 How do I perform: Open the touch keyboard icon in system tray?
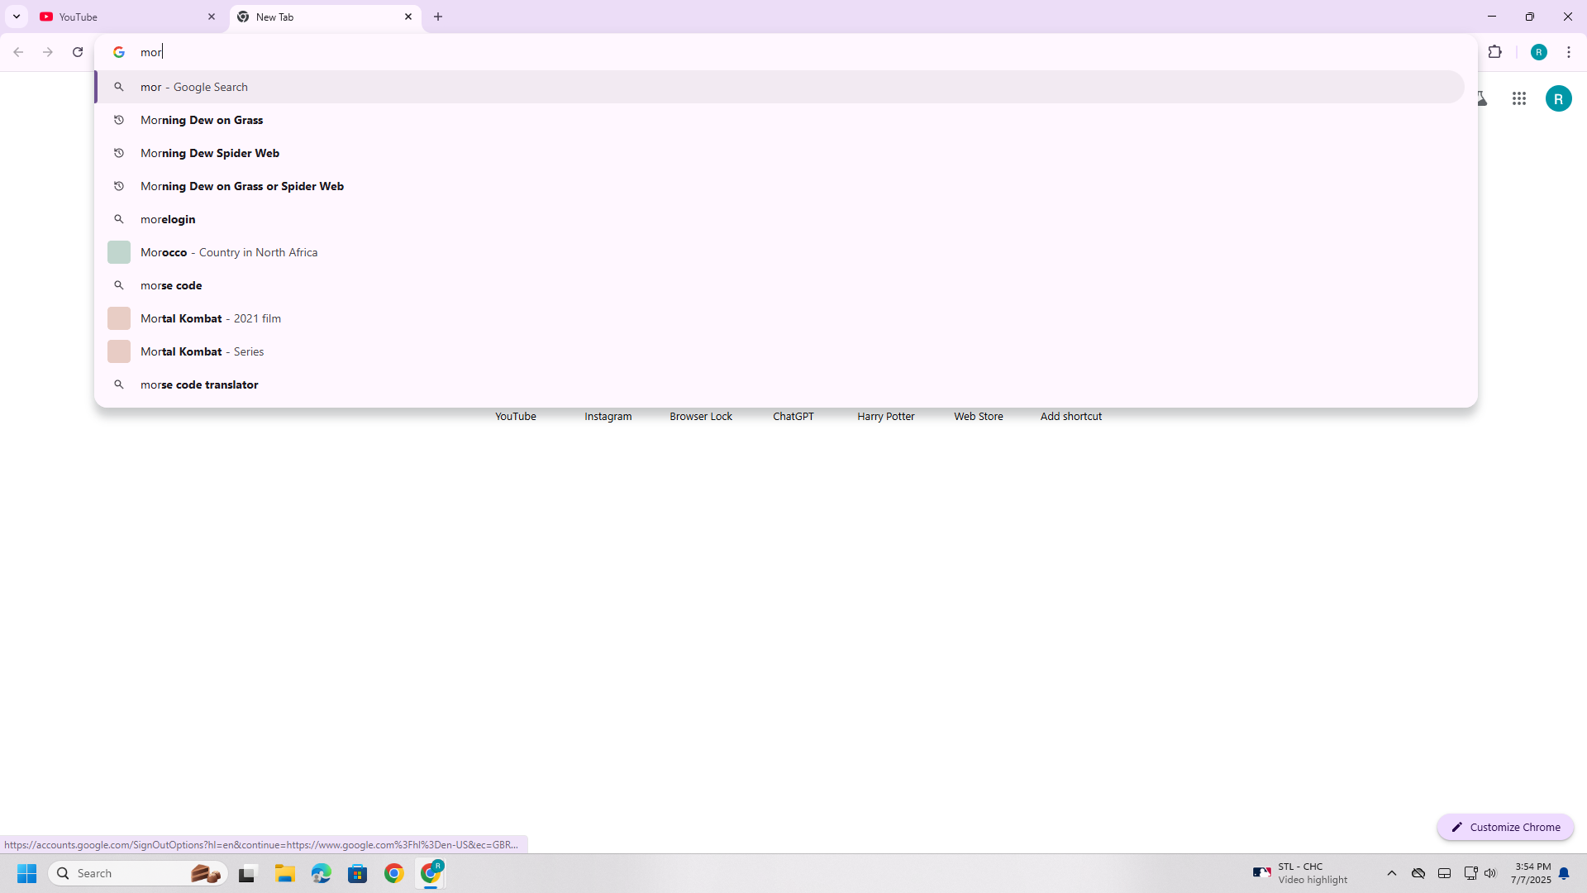pos(1445,873)
